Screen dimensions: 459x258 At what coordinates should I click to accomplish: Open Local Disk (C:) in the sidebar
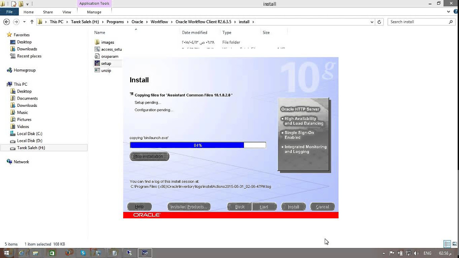[29, 134]
